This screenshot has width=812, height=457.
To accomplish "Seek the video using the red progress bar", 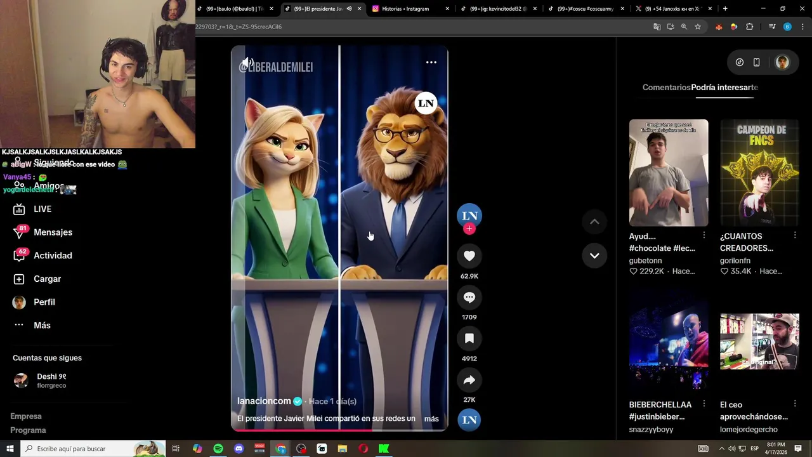I will 339,430.
